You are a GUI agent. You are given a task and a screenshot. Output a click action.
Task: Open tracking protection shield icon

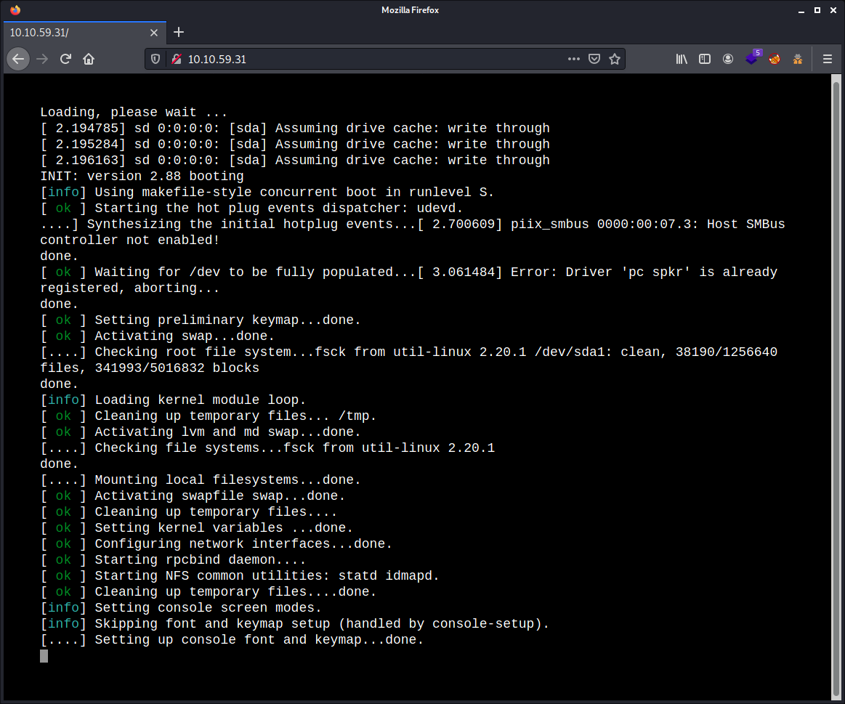pyautogui.click(x=155, y=60)
